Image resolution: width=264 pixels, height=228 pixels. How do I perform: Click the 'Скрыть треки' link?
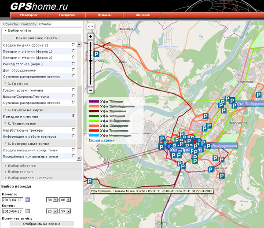(x=102, y=140)
